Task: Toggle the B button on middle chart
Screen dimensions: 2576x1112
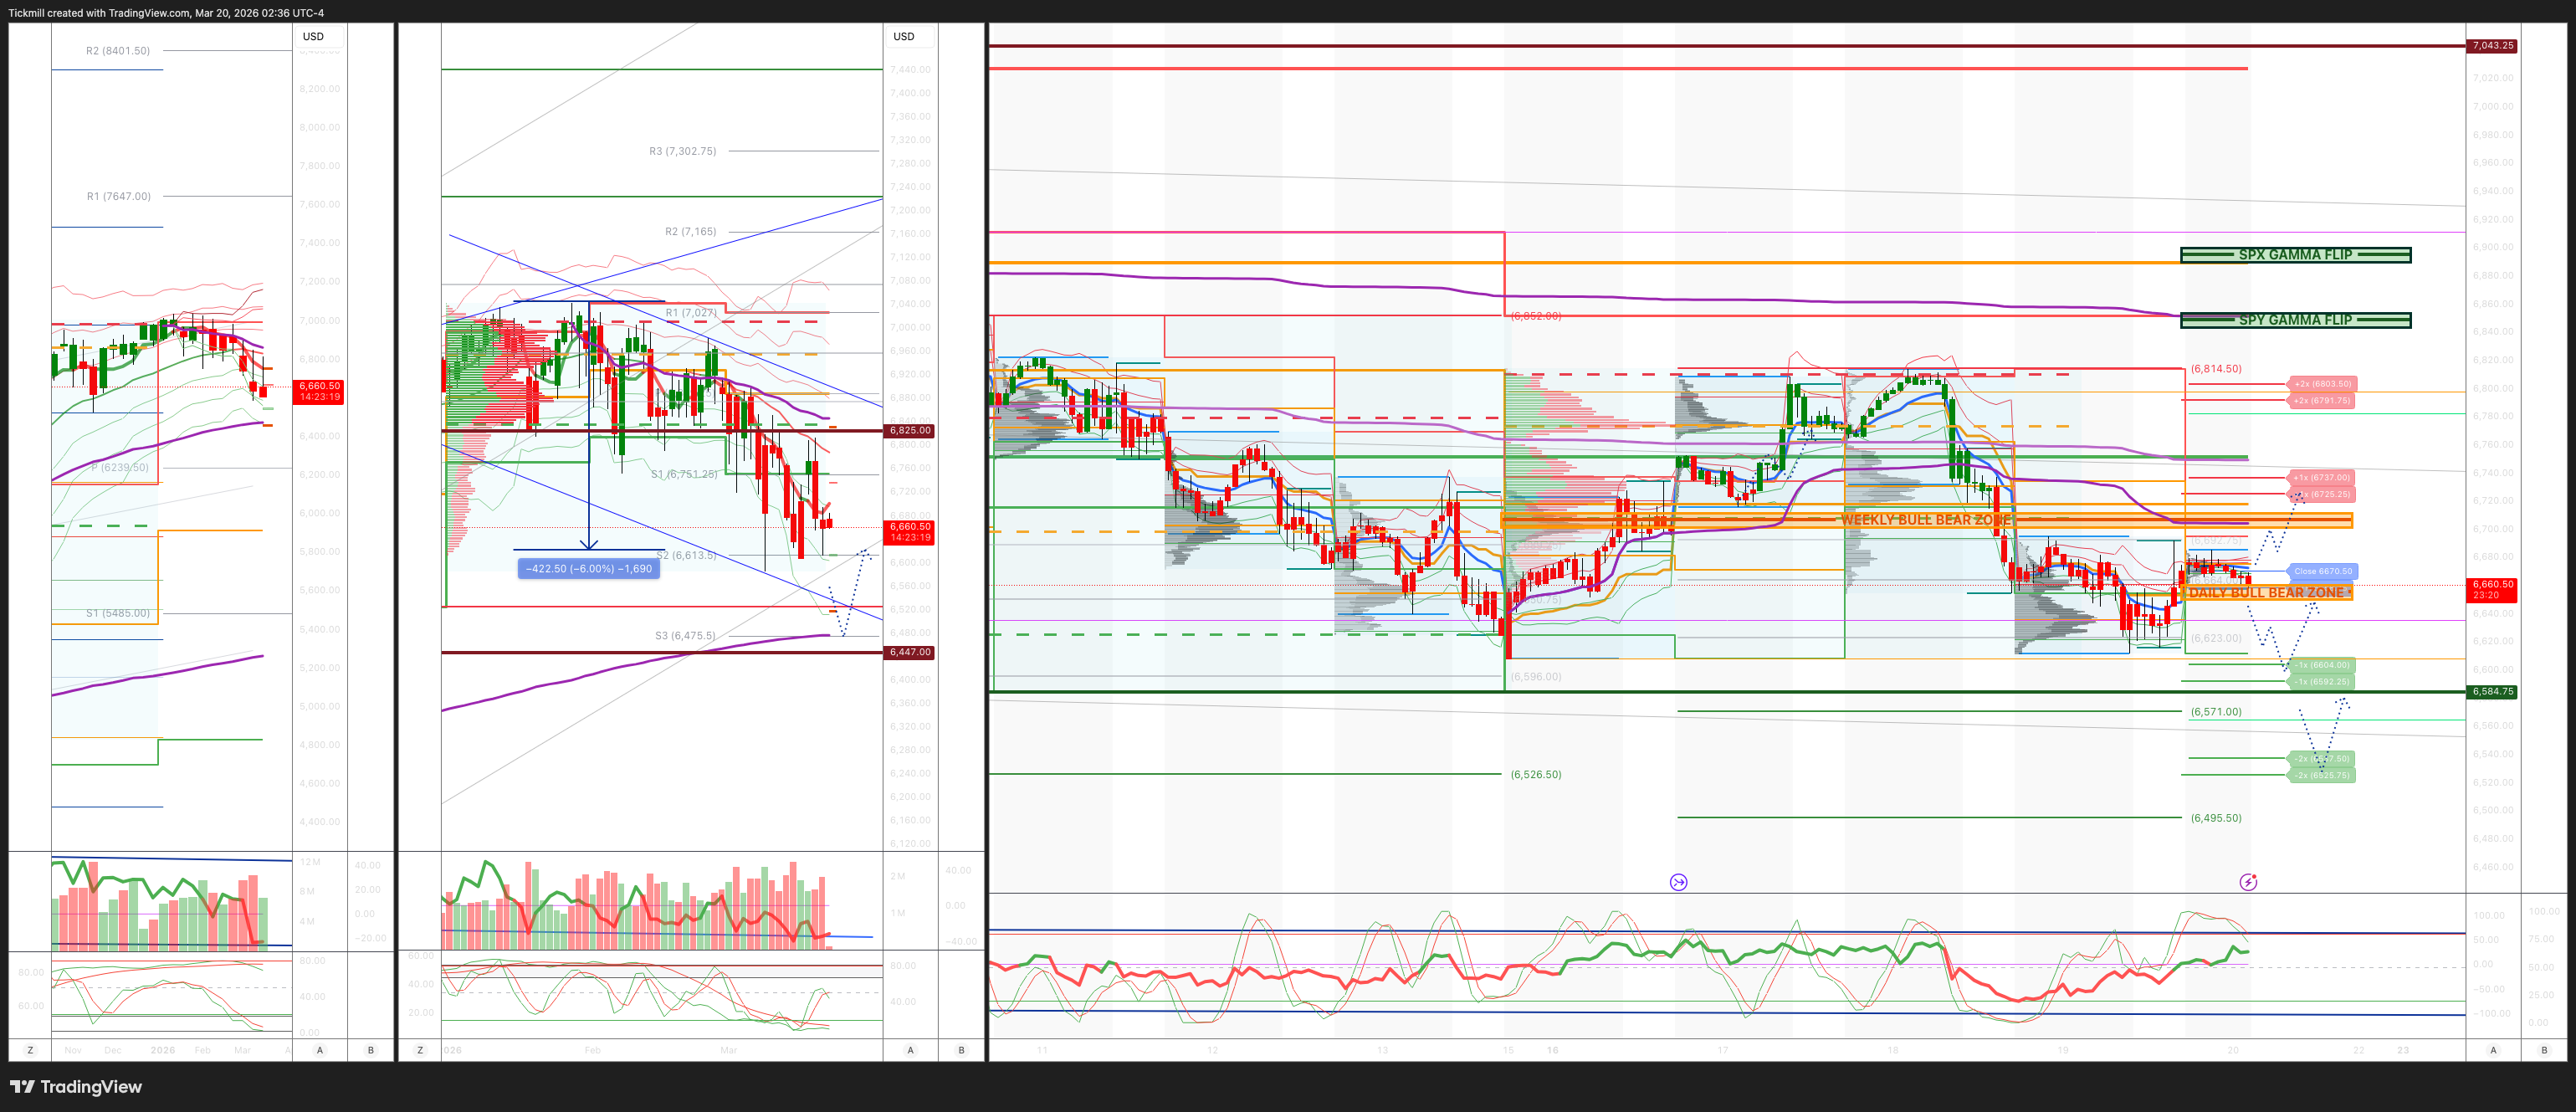Action: tap(961, 1050)
